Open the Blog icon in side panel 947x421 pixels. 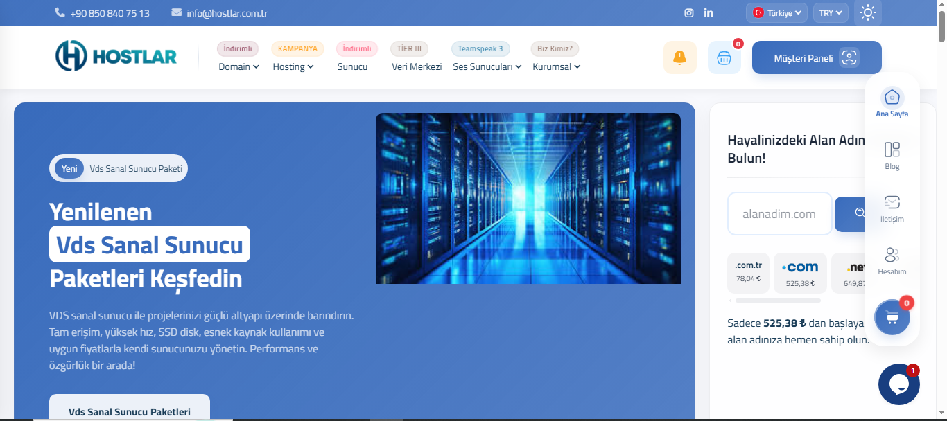coord(892,154)
